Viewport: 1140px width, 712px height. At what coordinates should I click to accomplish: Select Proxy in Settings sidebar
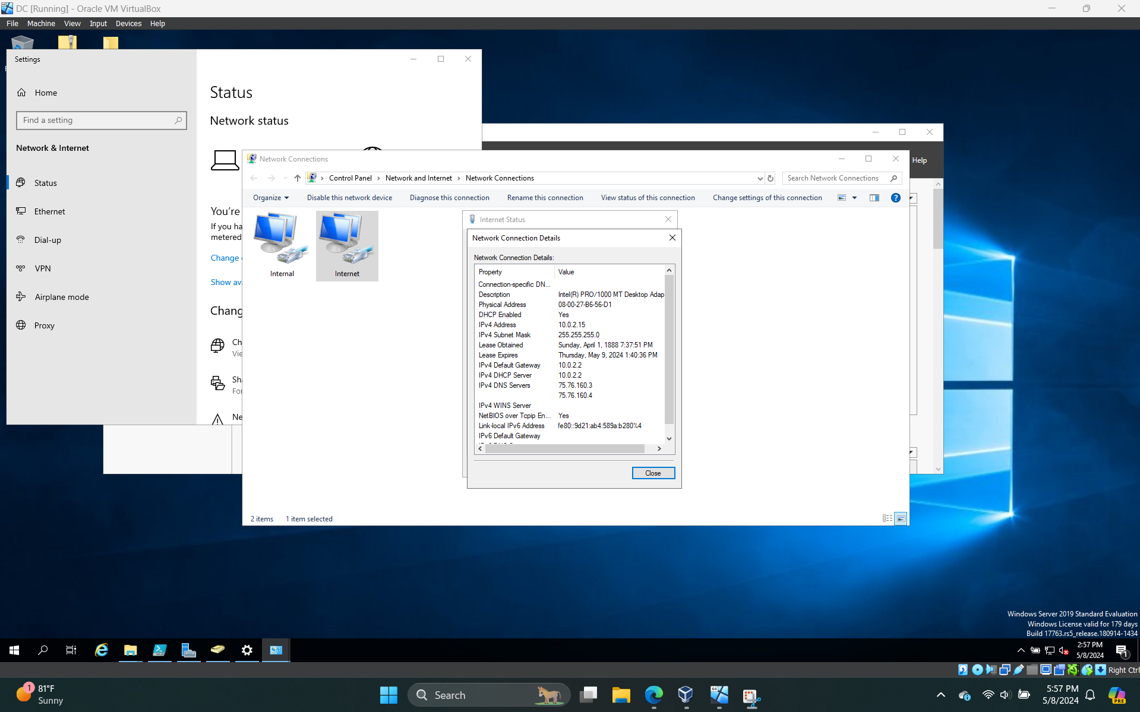coord(102,325)
